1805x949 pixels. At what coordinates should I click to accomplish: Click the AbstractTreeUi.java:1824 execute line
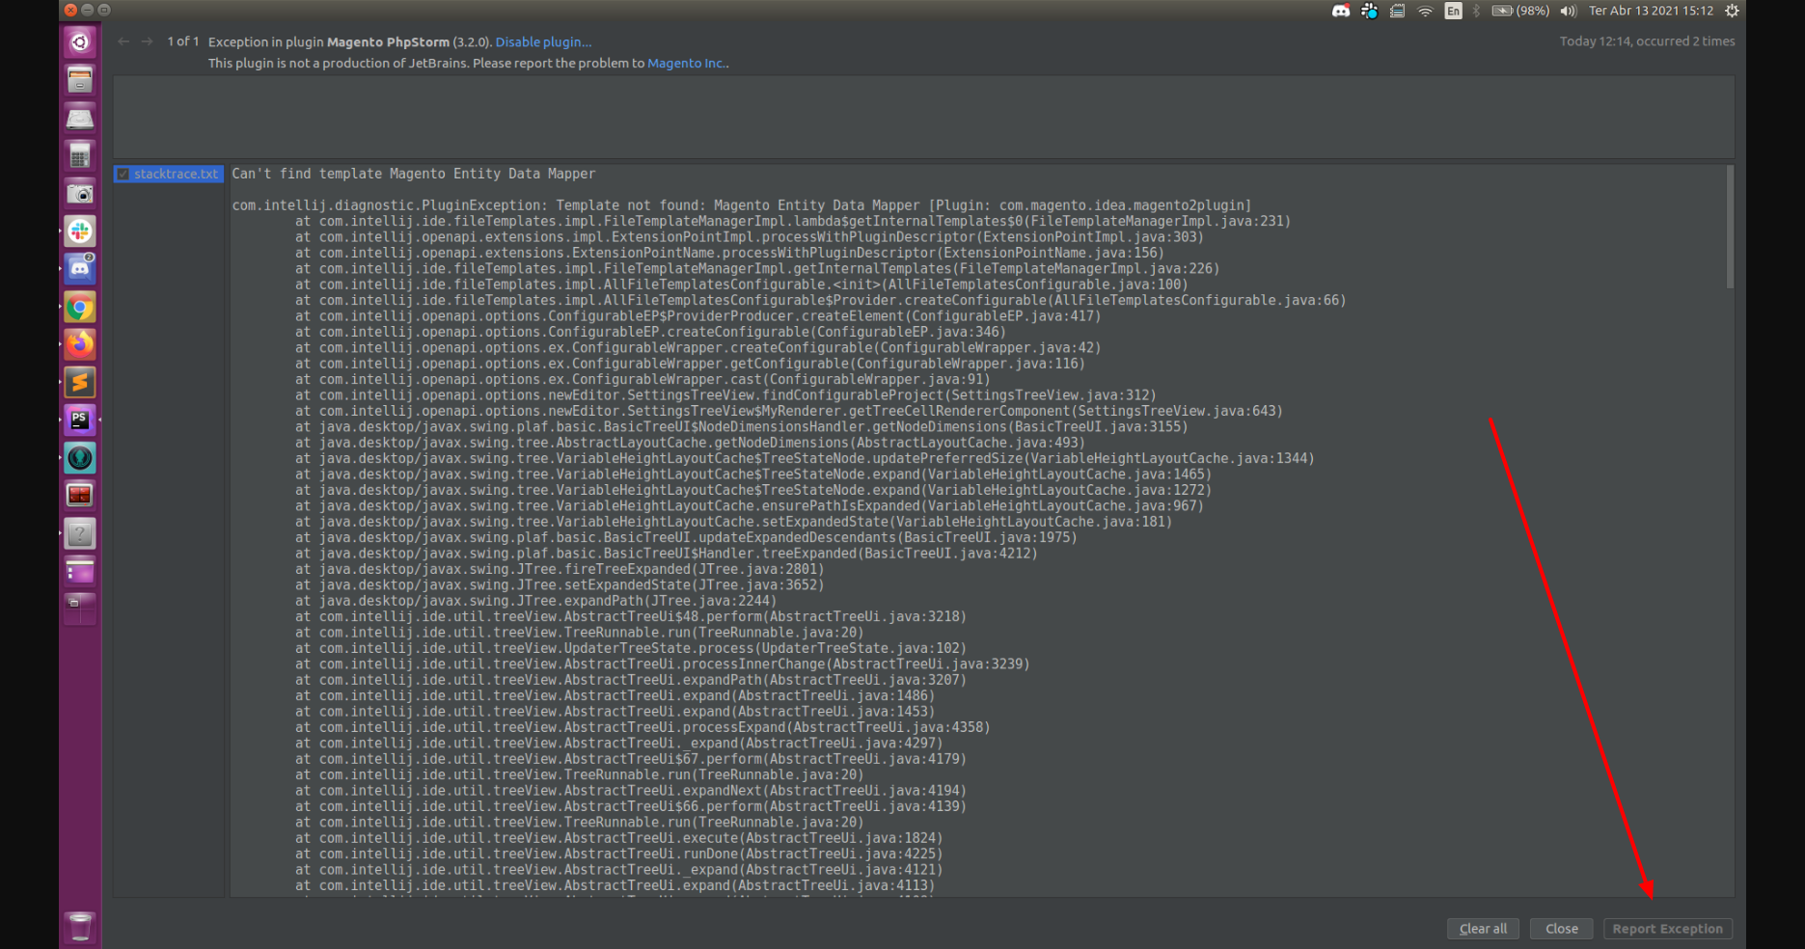click(x=619, y=838)
